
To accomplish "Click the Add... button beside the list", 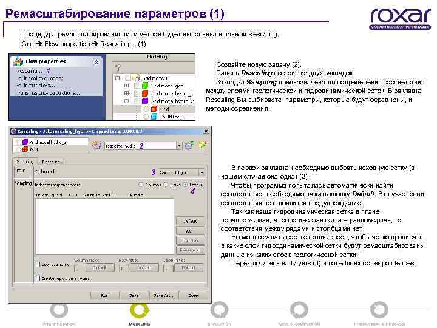I will [191, 231].
